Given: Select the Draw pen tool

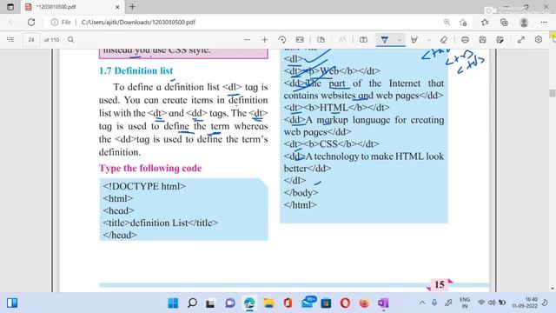Looking at the screenshot, I should click(384, 40).
